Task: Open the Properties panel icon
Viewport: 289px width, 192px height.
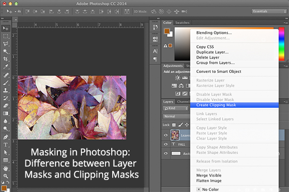Action: (x=155, y=39)
